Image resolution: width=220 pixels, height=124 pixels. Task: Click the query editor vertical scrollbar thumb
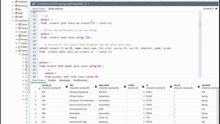coord(200,25)
